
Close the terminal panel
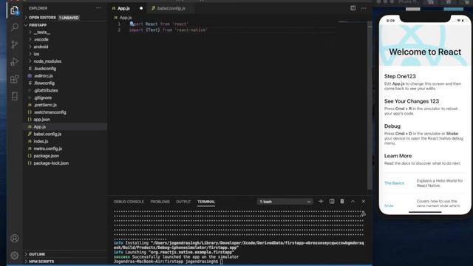coord(364,201)
